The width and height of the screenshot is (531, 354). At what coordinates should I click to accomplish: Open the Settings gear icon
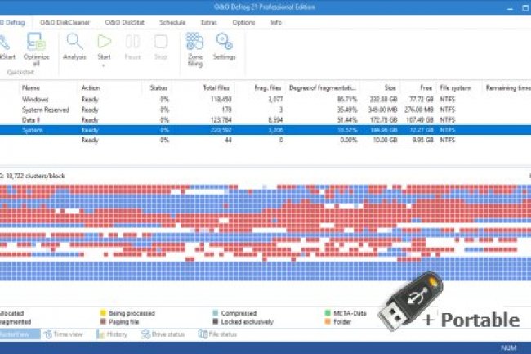click(225, 43)
